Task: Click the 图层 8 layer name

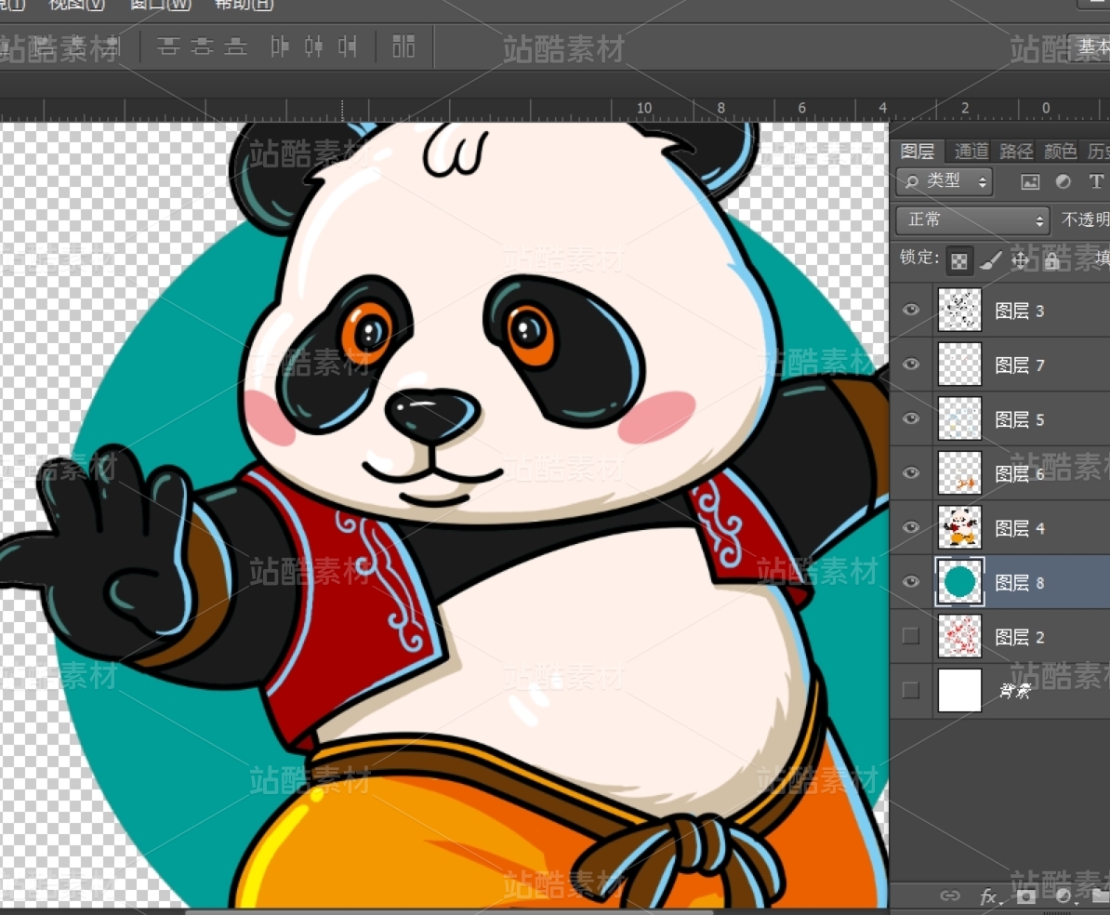Action: (x=1020, y=583)
